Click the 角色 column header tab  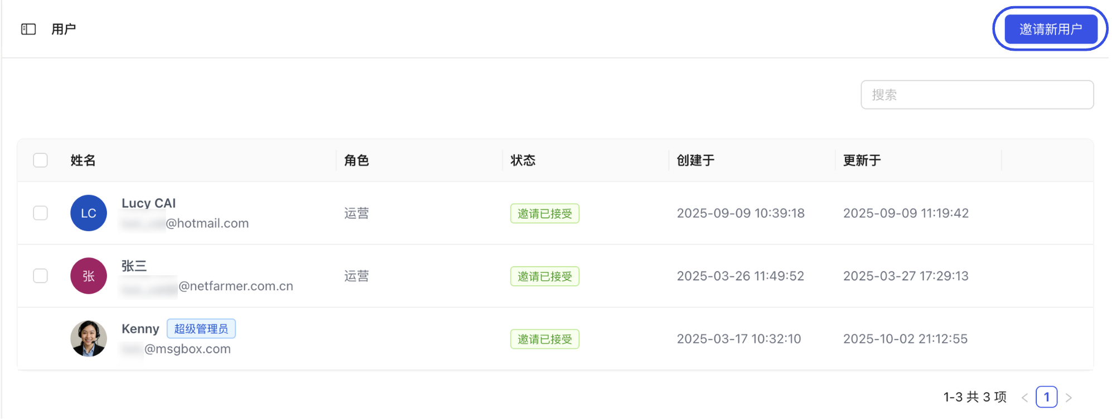pos(356,160)
